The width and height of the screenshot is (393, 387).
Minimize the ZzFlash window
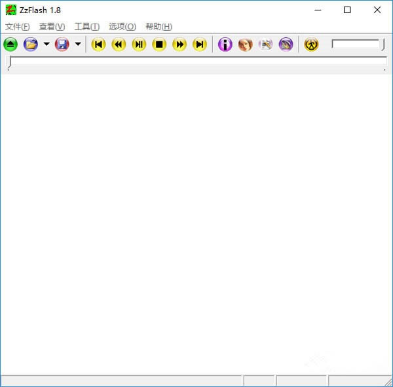click(318, 10)
